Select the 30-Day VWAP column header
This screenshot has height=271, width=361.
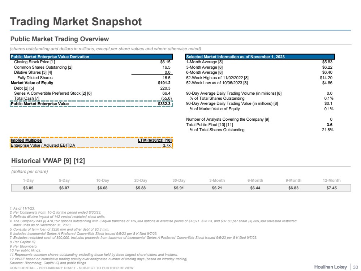pos(179,180)
